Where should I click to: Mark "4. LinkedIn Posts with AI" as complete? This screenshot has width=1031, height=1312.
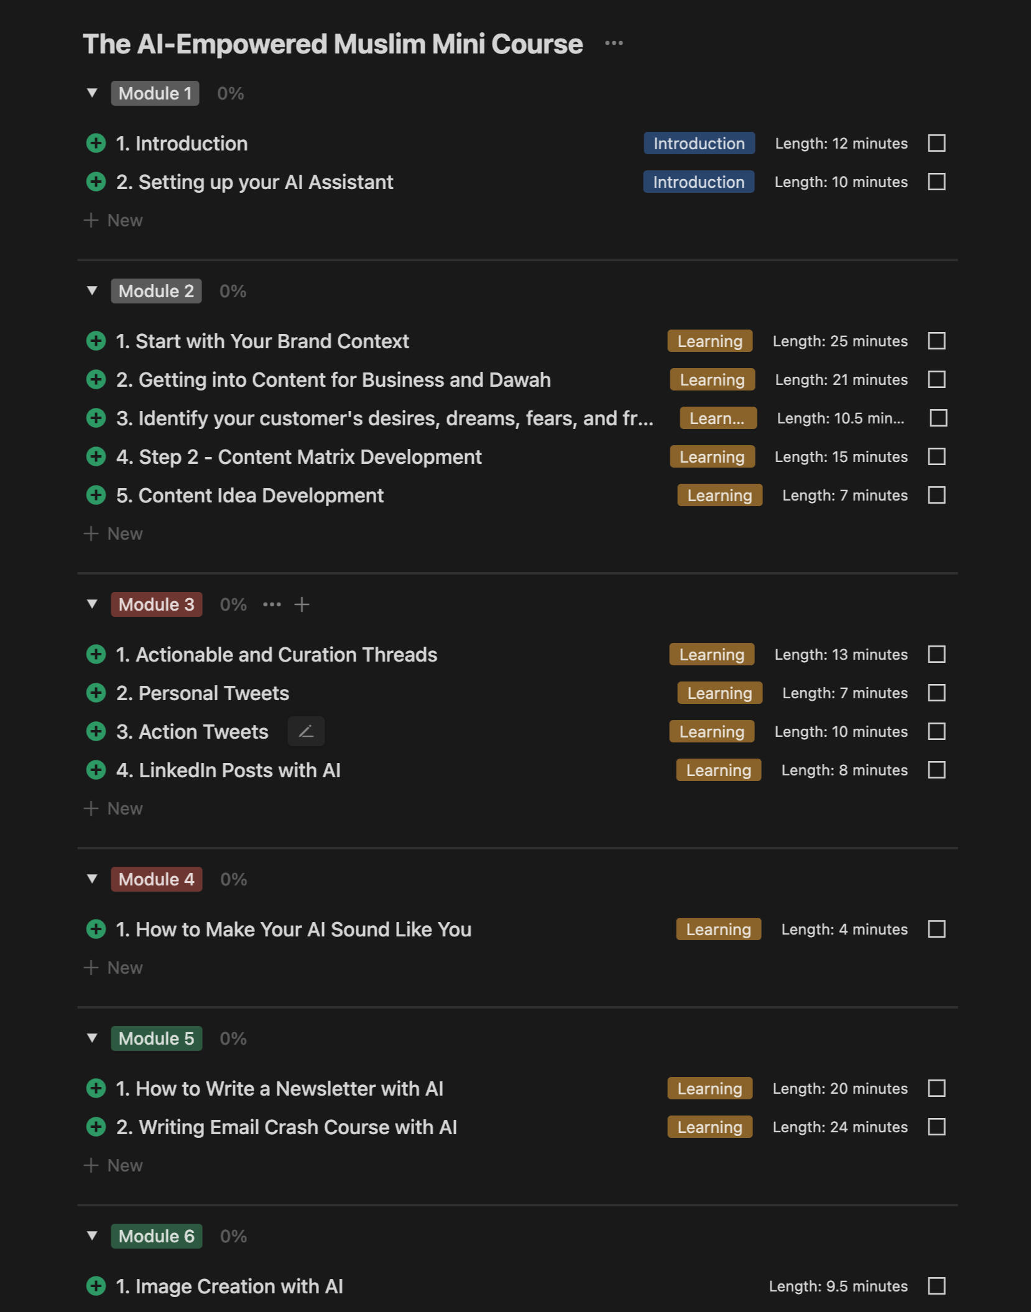(936, 770)
